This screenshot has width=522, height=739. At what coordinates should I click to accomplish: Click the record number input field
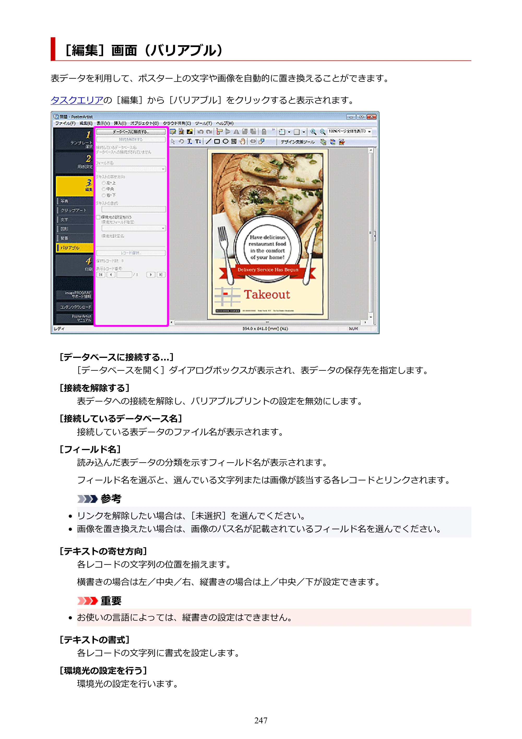tap(124, 275)
